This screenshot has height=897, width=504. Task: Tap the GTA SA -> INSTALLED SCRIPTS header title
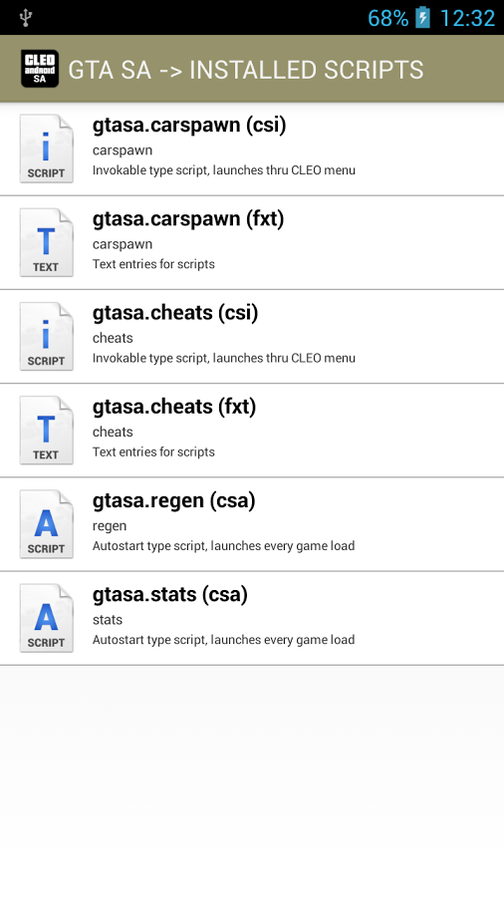click(246, 70)
